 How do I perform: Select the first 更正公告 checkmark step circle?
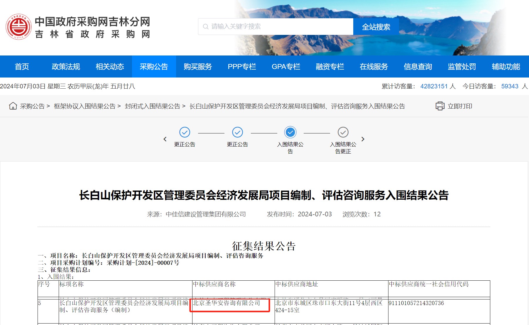pyautogui.click(x=185, y=132)
